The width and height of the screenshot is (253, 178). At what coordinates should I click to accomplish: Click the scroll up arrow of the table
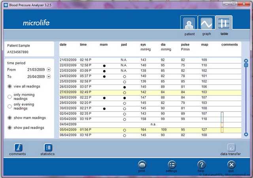pyautogui.click(x=246, y=61)
